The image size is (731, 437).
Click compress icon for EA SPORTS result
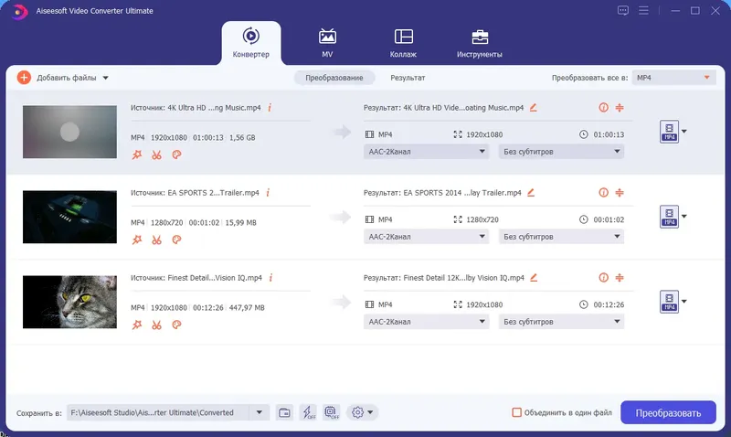point(620,193)
